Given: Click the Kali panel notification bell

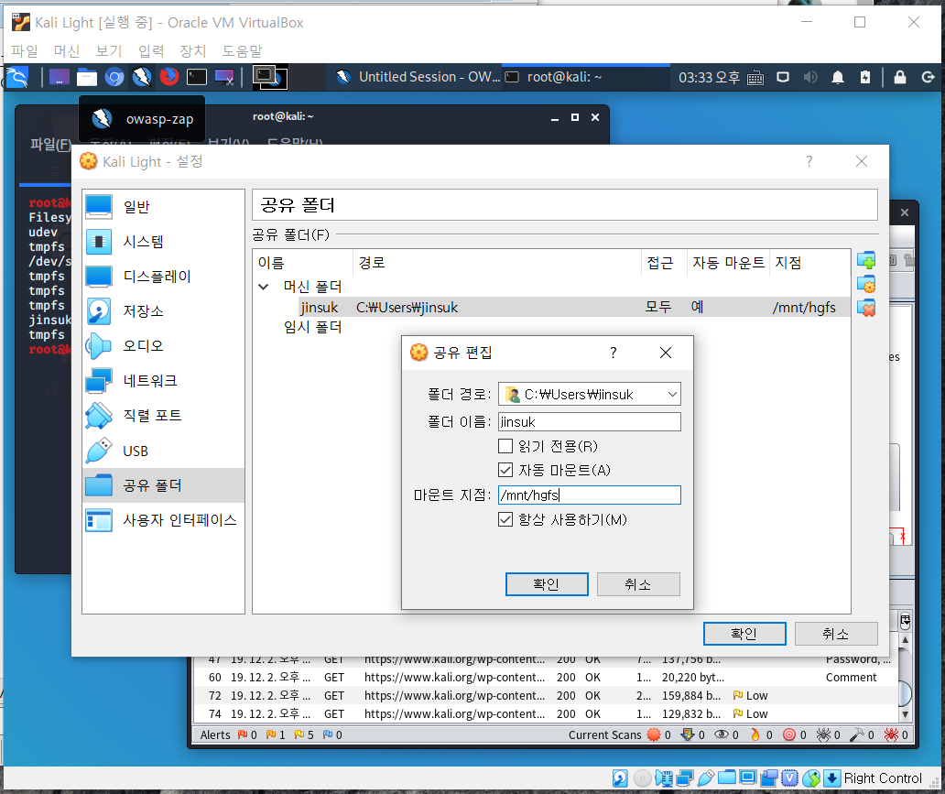Looking at the screenshot, I should [x=838, y=77].
